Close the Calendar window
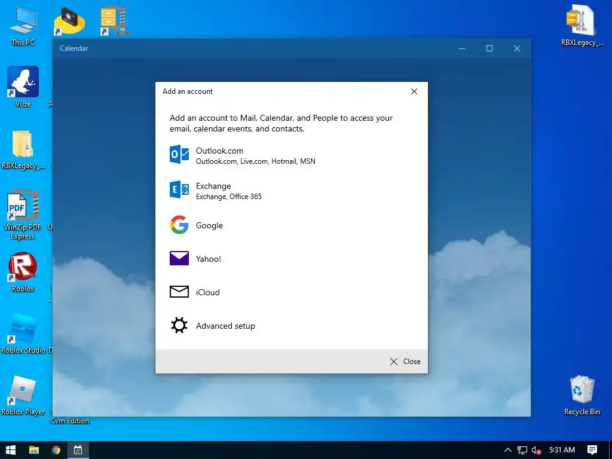612x459 pixels. pos(517,48)
